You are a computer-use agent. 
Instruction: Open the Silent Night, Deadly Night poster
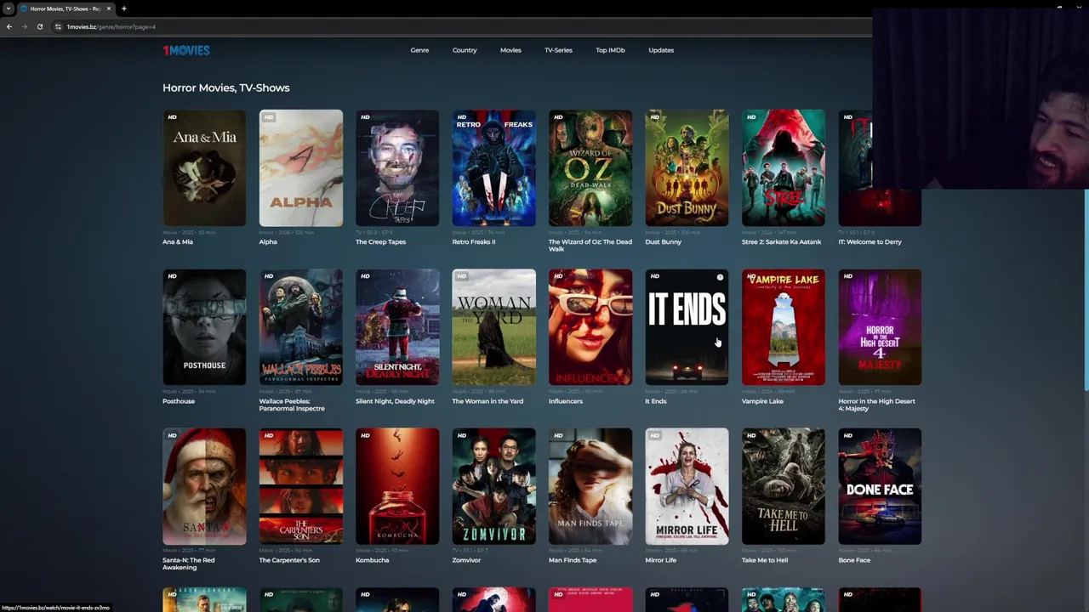coord(397,327)
